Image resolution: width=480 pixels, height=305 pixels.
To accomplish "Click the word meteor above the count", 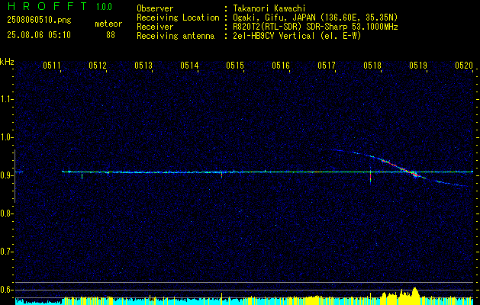I will (x=108, y=24).
